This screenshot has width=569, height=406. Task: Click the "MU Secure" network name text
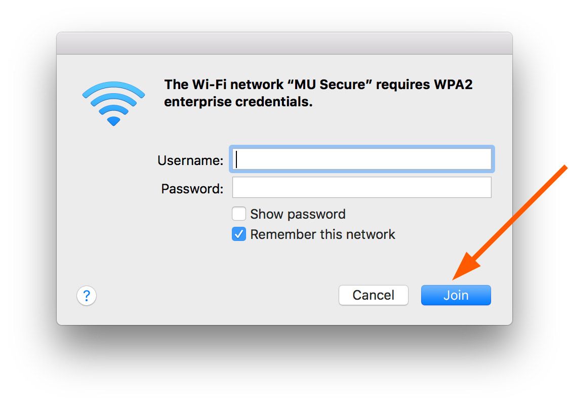click(334, 85)
